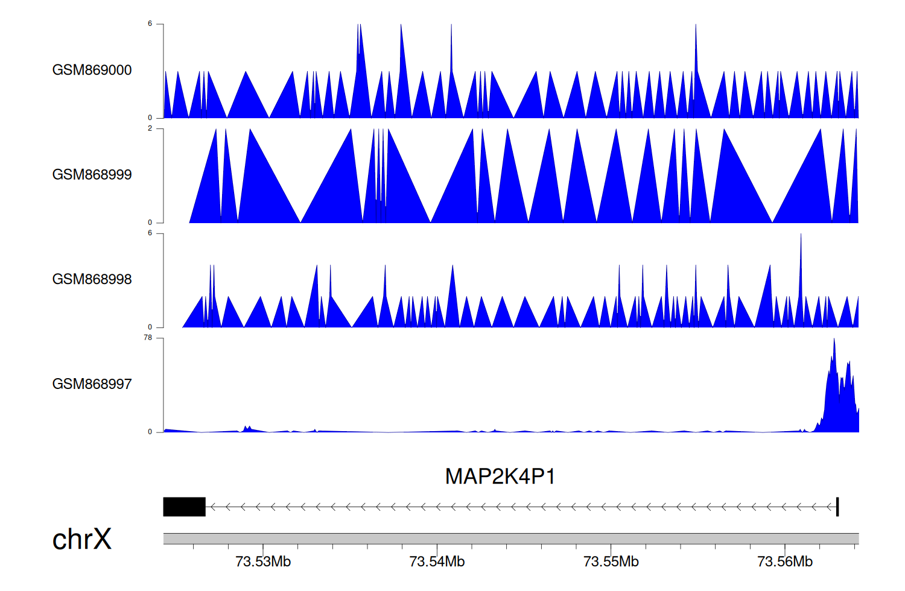Image resolution: width=905 pixels, height=591 pixels.
Task: Click the large black exon block of MAP2K4P1
Action: [184, 507]
